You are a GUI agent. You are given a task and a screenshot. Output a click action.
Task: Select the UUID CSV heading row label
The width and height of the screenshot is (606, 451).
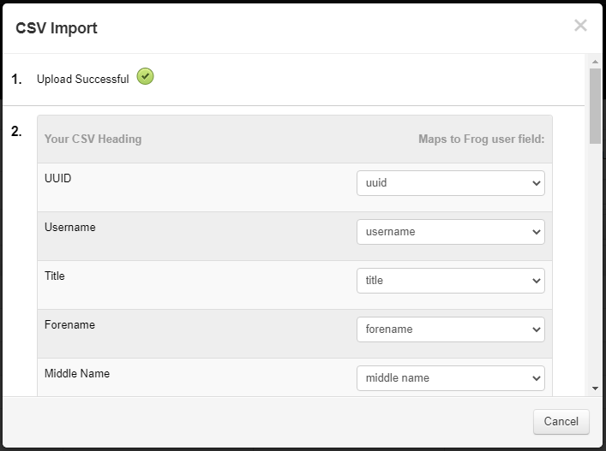tap(58, 178)
